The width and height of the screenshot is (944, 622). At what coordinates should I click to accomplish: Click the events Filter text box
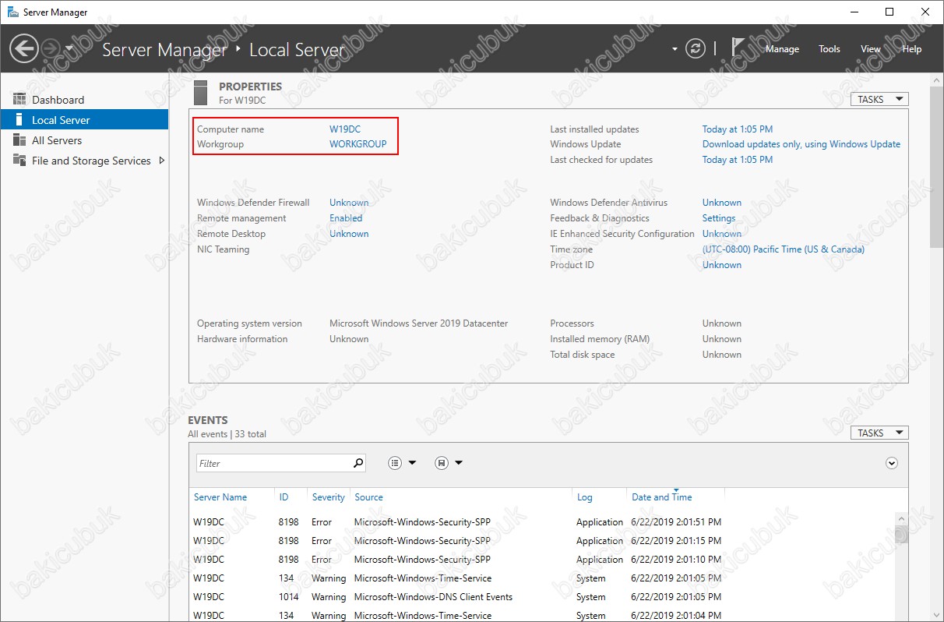pos(273,463)
